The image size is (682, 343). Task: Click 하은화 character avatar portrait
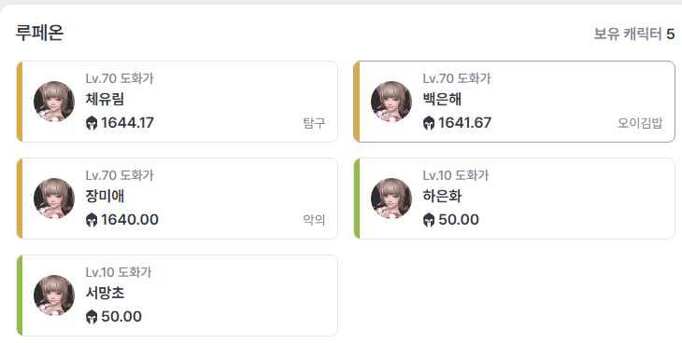(391, 198)
